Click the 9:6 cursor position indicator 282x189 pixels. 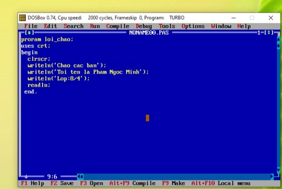coord(52,177)
